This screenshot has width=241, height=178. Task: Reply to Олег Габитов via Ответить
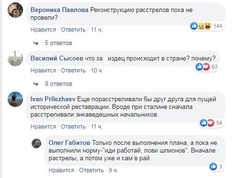point(91,170)
